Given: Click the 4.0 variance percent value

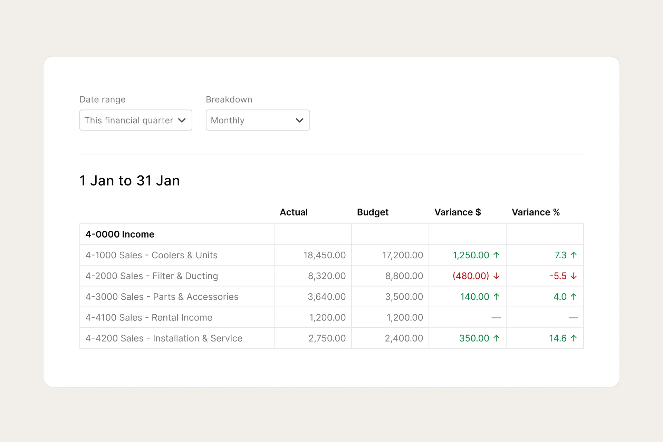Looking at the screenshot, I should [x=560, y=297].
